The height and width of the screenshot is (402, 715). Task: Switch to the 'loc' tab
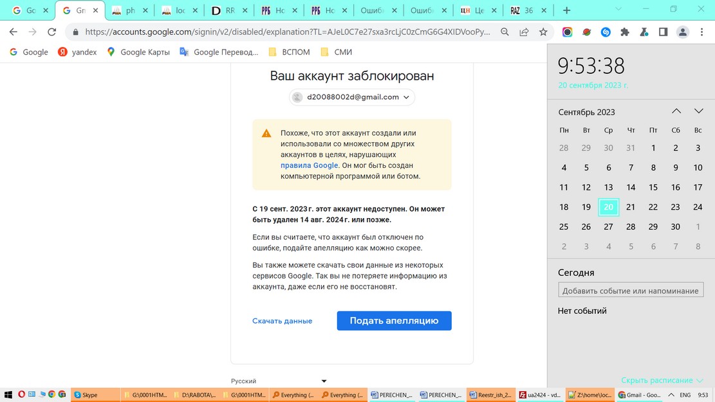[179, 10]
